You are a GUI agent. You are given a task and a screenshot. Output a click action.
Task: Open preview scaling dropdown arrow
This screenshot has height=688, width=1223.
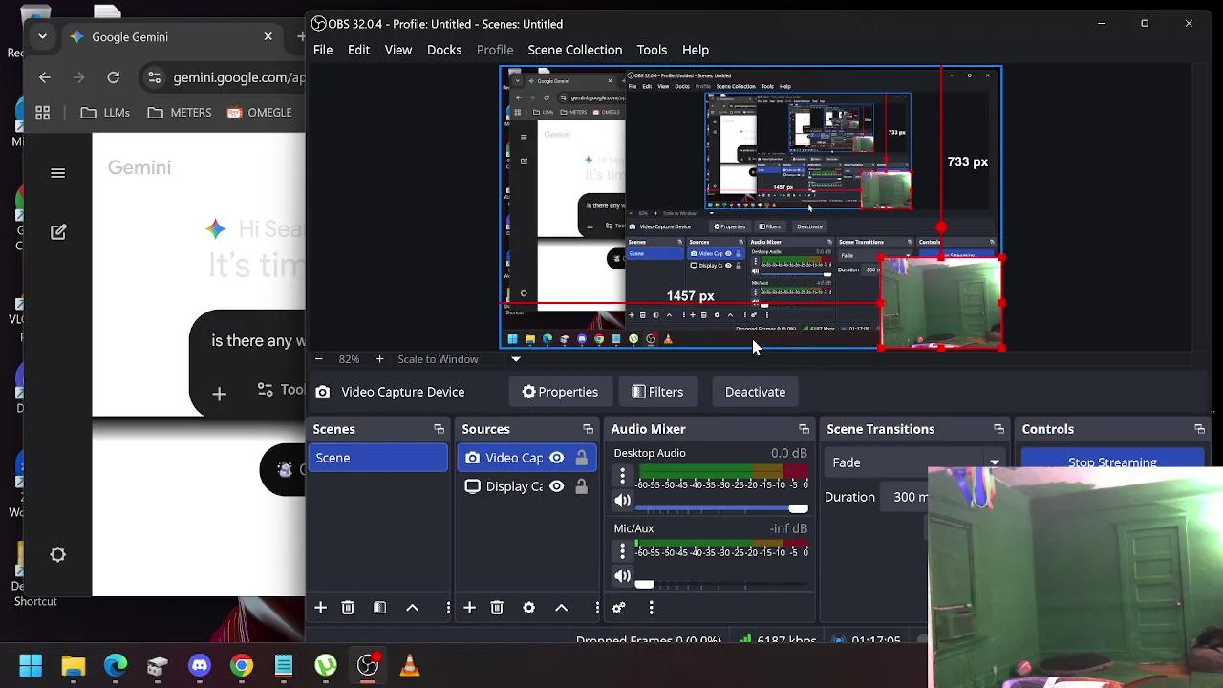coord(516,359)
